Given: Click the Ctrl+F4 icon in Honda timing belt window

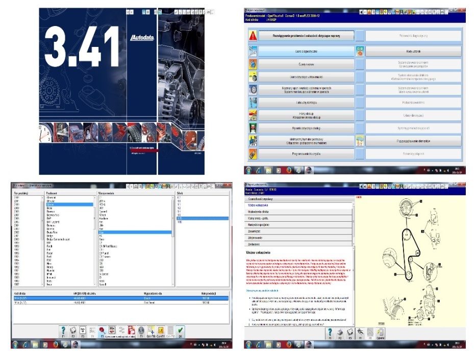Looking at the screenshot, I should click(380, 333).
